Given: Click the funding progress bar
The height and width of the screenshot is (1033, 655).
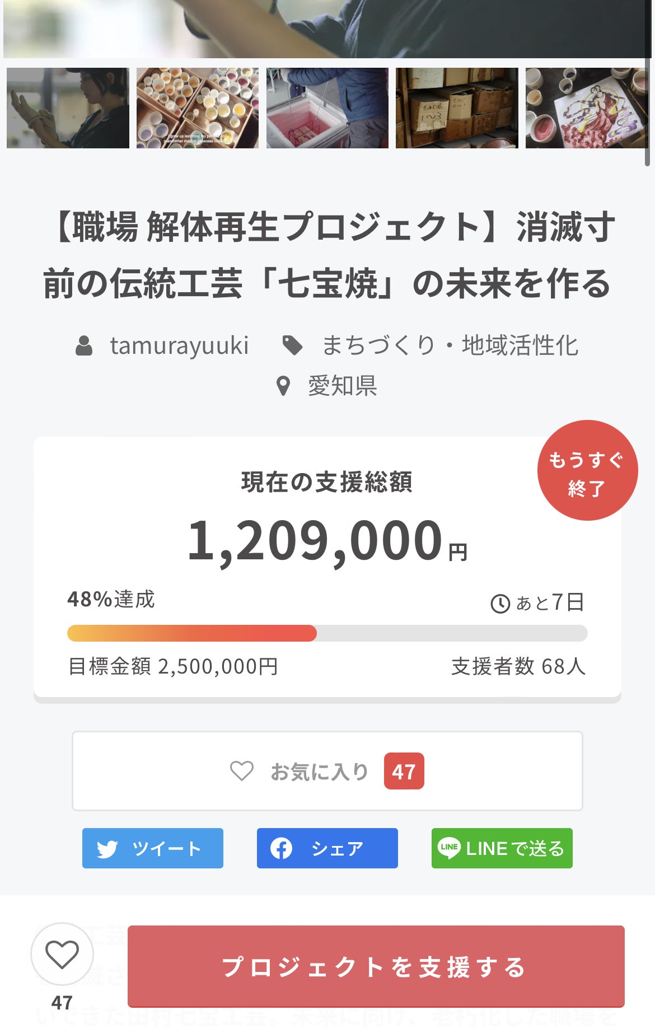Looking at the screenshot, I should (x=327, y=633).
